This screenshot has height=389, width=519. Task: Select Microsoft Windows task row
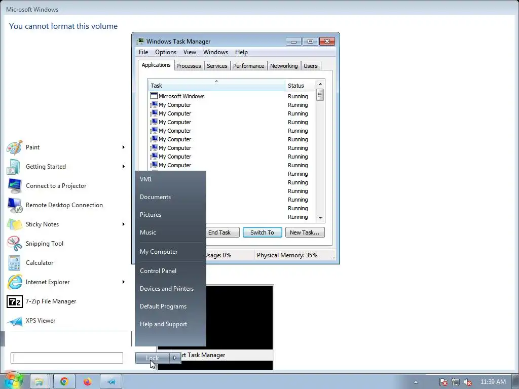click(233, 96)
